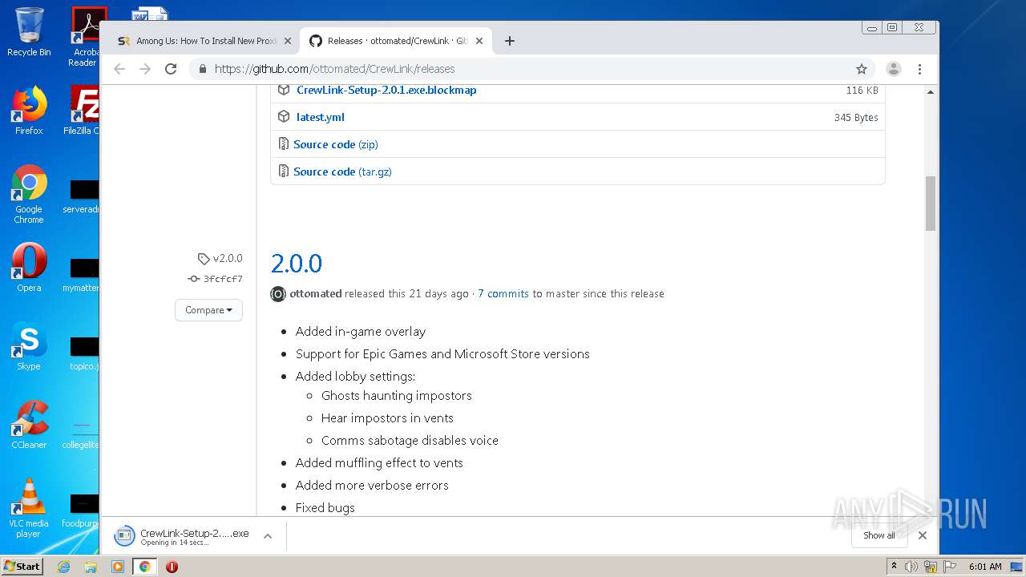Click the address bar URL
Screen dimensions: 1026x577
335,69
